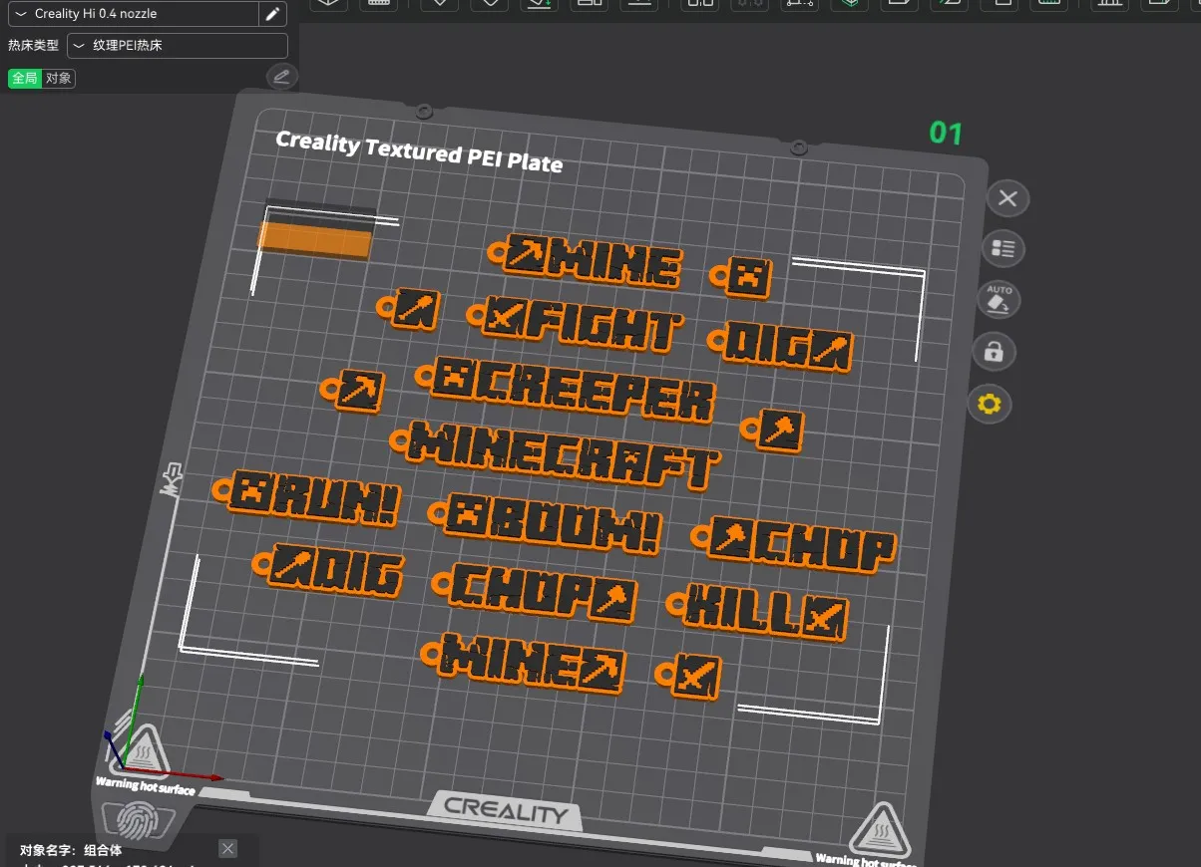The width and height of the screenshot is (1201, 867).
Task: Select the small sword-only keychain
Action: (689, 675)
